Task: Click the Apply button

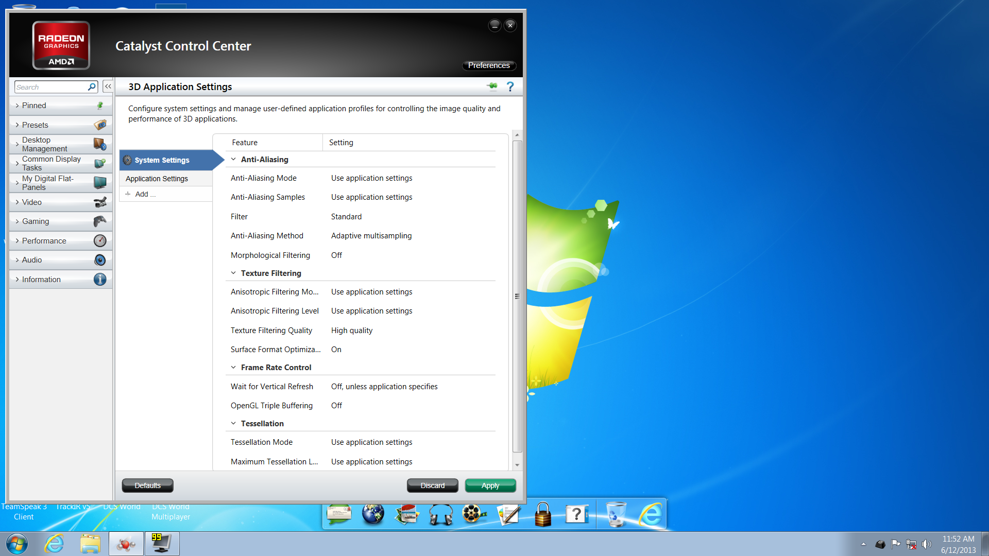Action: pyautogui.click(x=490, y=485)
